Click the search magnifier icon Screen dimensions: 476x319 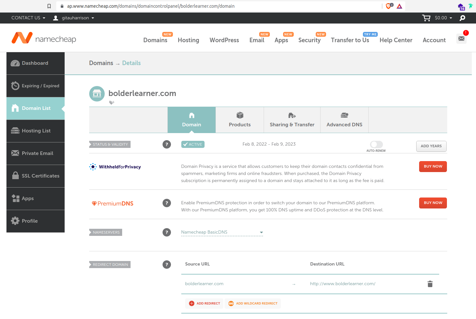[462, 18]
